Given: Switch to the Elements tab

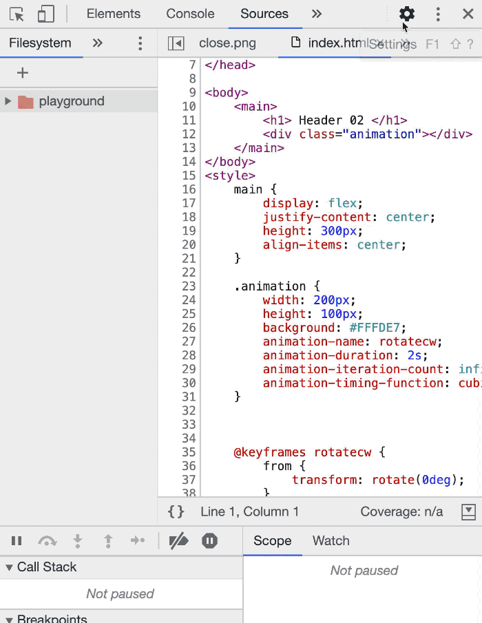Looking at the screenshot, I should [113, 14].
